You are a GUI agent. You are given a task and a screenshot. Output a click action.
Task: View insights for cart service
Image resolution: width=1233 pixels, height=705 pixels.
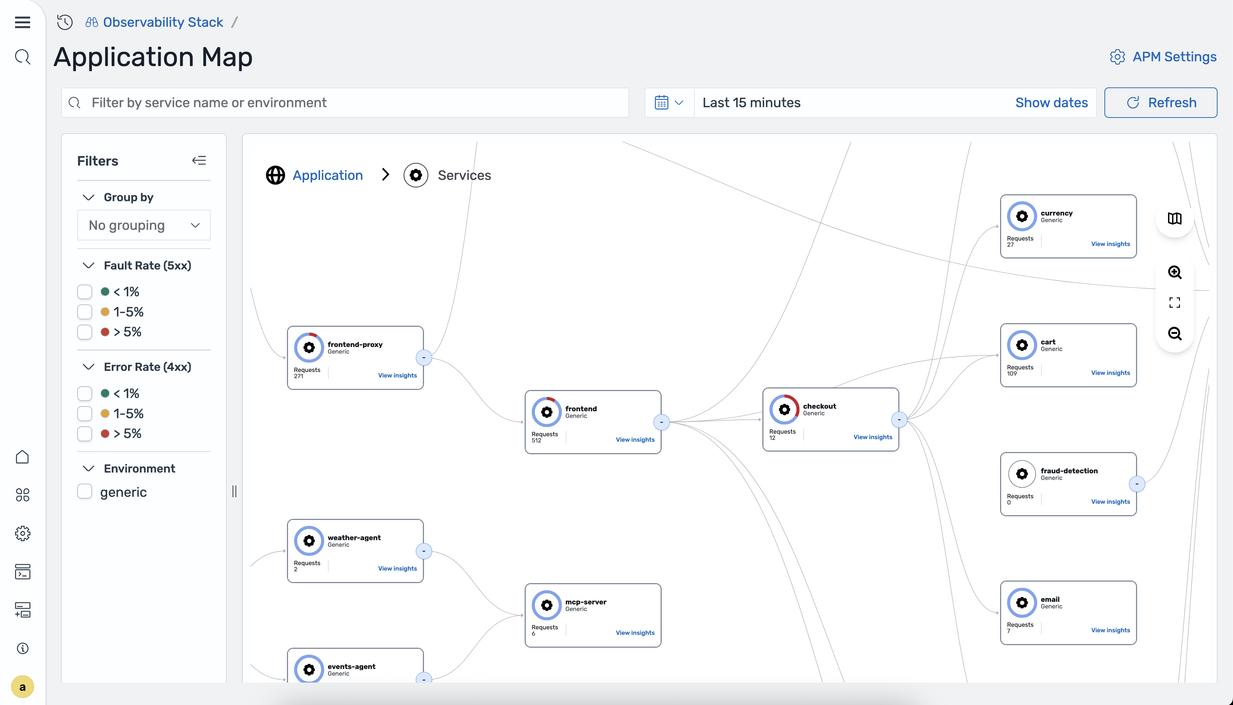coord(1110,373)
